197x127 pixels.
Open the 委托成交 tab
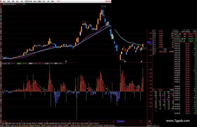[x=101, y=125]
